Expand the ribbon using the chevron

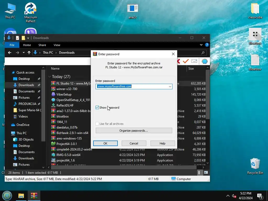(x=201, y=45)
